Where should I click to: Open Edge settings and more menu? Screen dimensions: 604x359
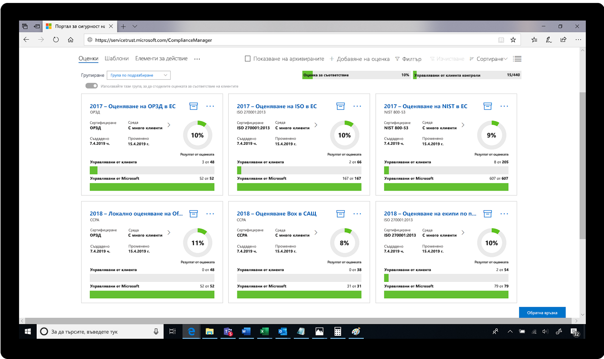click(578, 40)
